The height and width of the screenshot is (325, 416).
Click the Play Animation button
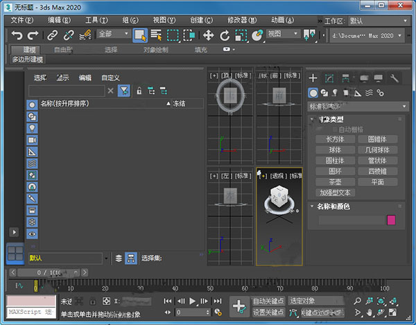click(193, 301)
